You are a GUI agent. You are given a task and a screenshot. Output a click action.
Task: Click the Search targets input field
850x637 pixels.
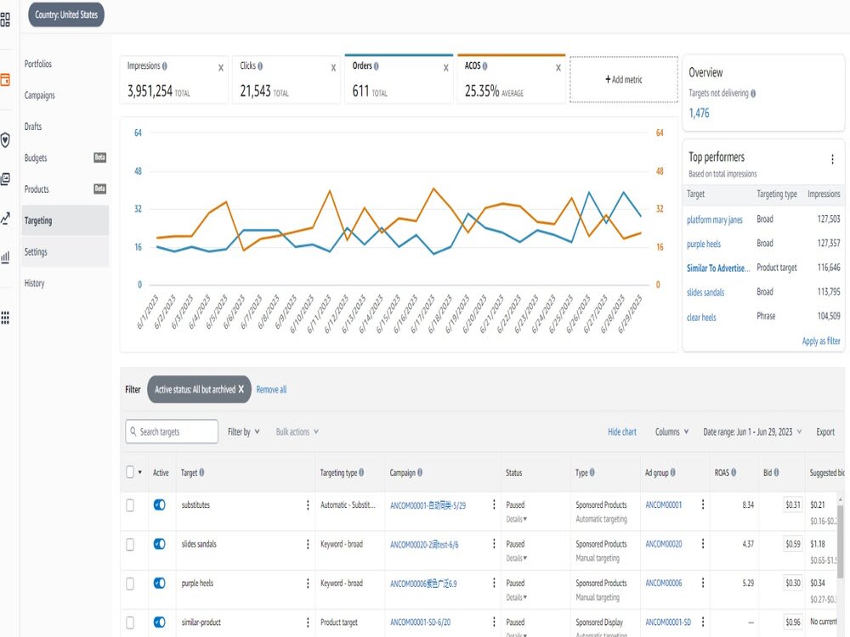pyautogui.click(x=172, y=431)
